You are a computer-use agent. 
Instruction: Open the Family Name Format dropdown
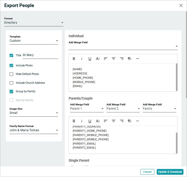coord(34,130)
